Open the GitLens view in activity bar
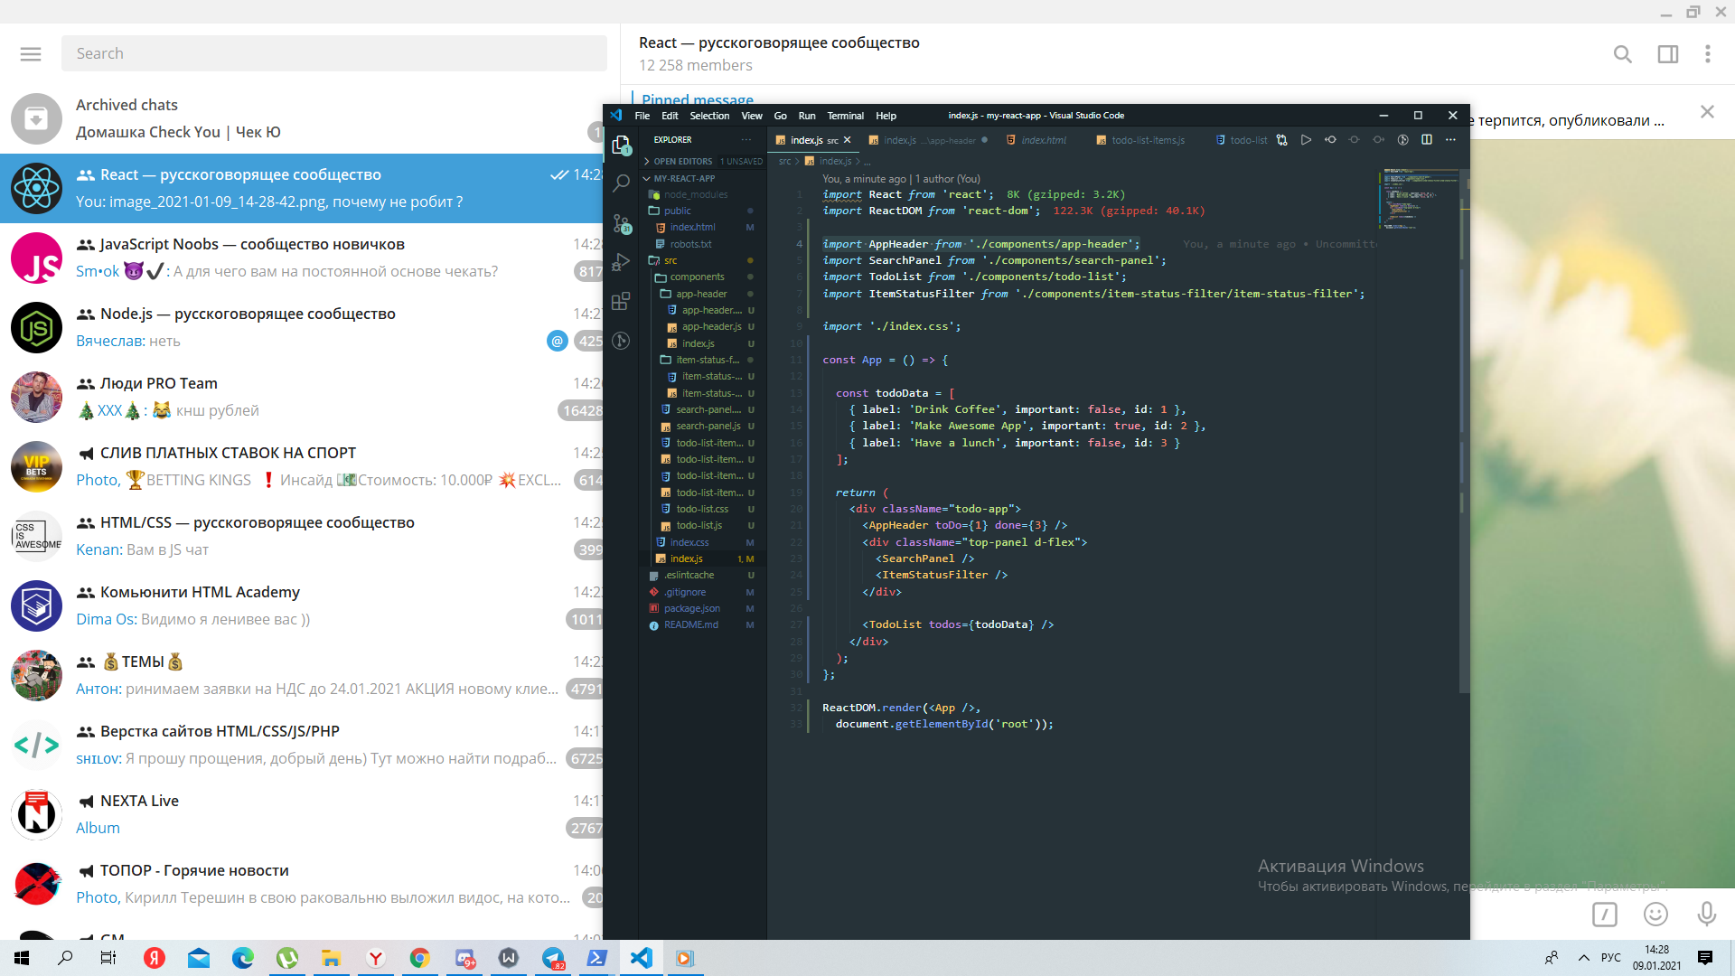This screenshot has height=976, width=1735. (621, 341)
